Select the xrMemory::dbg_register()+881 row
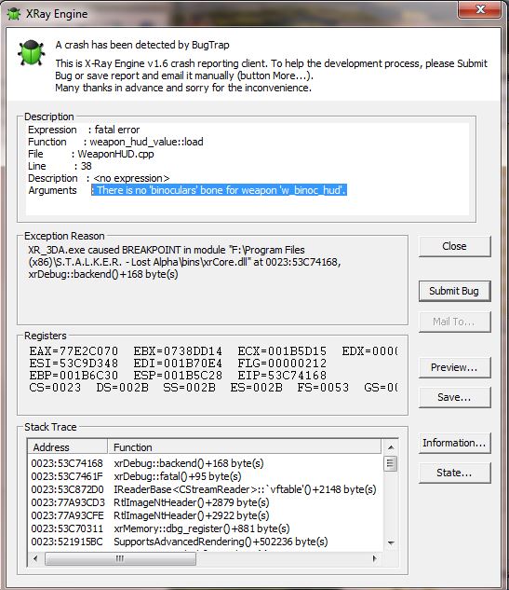Screen dimensions: 509x590 (x=205, y=528)
